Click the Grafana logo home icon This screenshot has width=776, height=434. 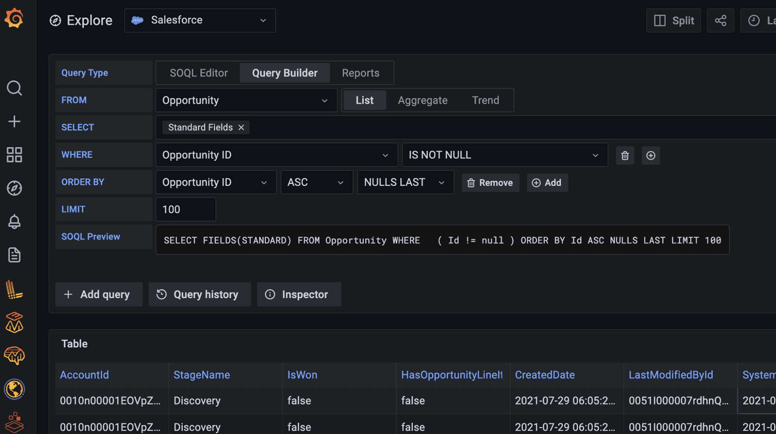14,18
